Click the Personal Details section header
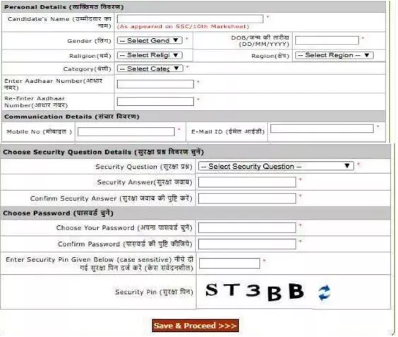 pos(193,7)
